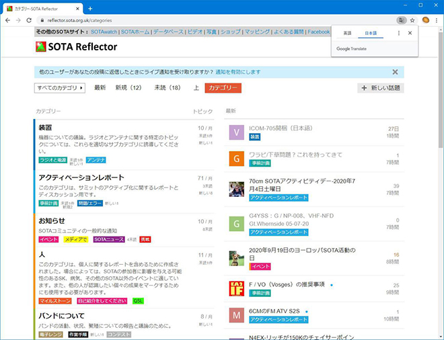Open the ICOM-705開梱 topic

(281, 128)
